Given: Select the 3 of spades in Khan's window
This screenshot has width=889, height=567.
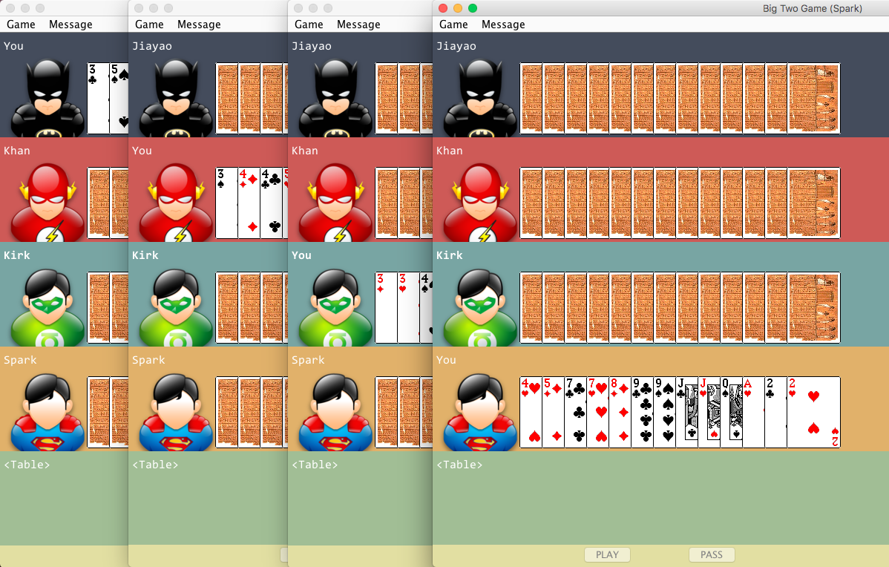Looking at the screenshot, I should (226, 203).
